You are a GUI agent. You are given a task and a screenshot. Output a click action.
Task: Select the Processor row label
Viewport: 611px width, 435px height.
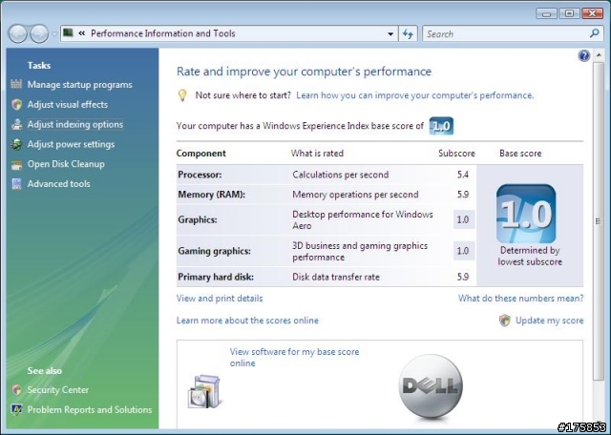click(200, 175)
